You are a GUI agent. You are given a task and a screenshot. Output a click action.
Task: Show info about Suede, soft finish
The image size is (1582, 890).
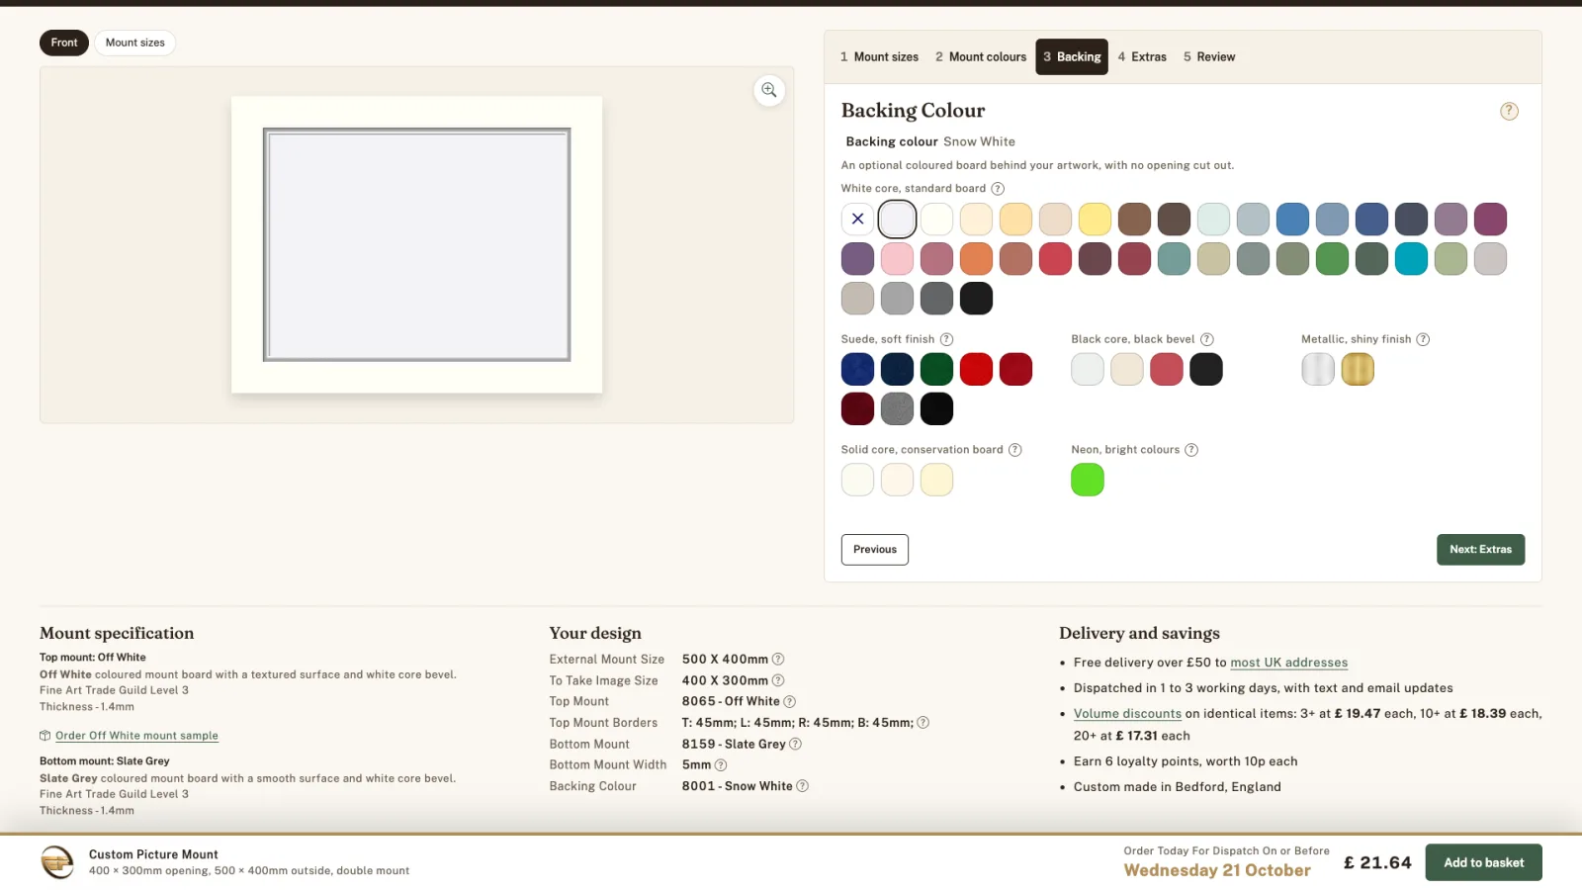coord(946,339)
